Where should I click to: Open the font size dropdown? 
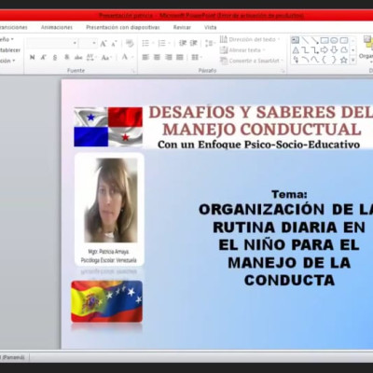click(x=94, y=43)
